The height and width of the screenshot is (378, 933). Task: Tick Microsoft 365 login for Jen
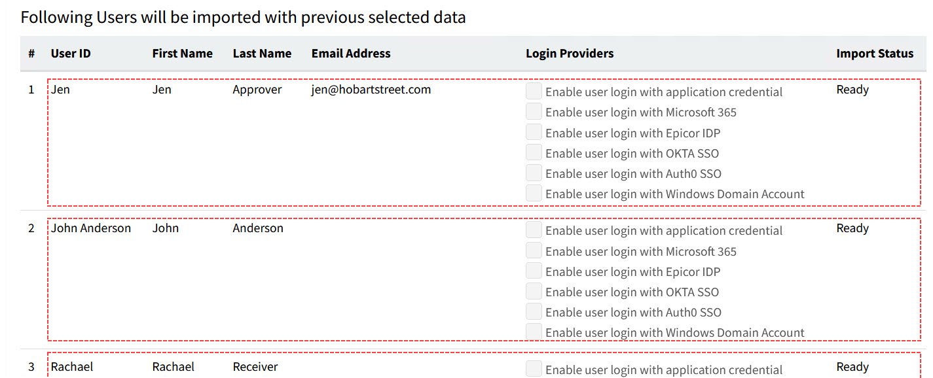pos(534,111)
